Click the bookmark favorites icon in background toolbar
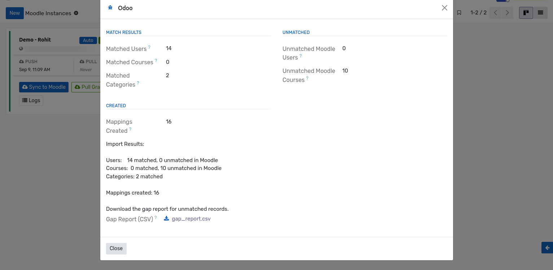The image size is (553, 270). tap(459, 13)
